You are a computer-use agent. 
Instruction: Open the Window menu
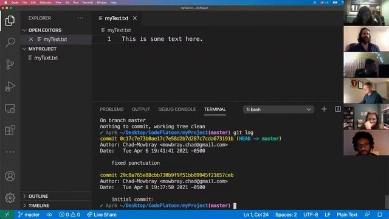click(x=102, y=2)
